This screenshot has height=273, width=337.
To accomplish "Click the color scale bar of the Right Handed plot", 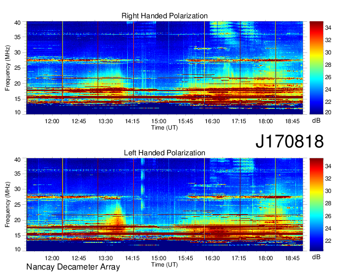I will click(x=316, y=68).
